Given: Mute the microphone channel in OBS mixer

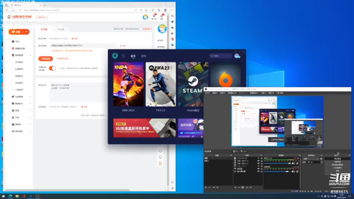Looking at the screenshot, I should pos(293,163).
